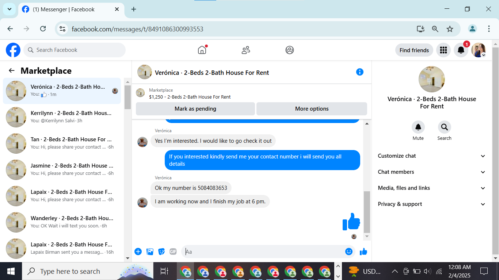499x280 pixels.
Task: Open more actions plus icon in composer
Action: tap(138, 252)
